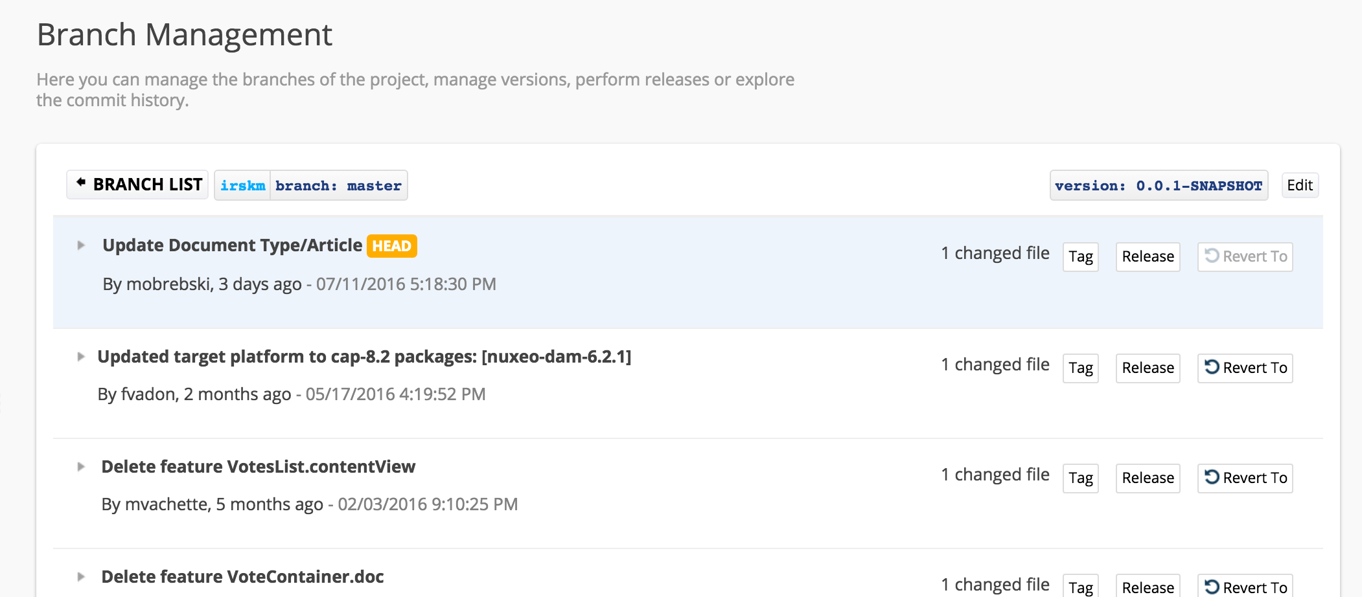Tag the Updated target platform commit

tap(1081, 368)
